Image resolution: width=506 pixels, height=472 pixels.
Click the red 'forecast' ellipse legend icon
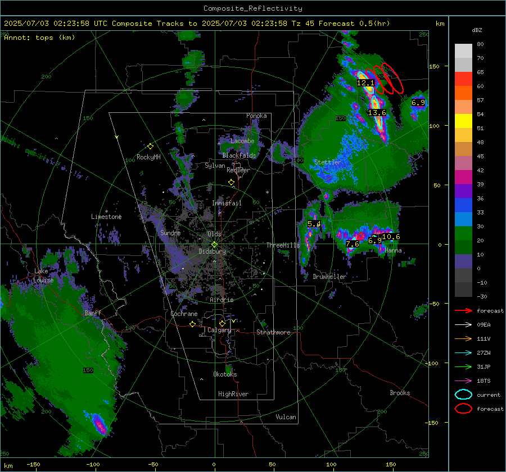463,409
